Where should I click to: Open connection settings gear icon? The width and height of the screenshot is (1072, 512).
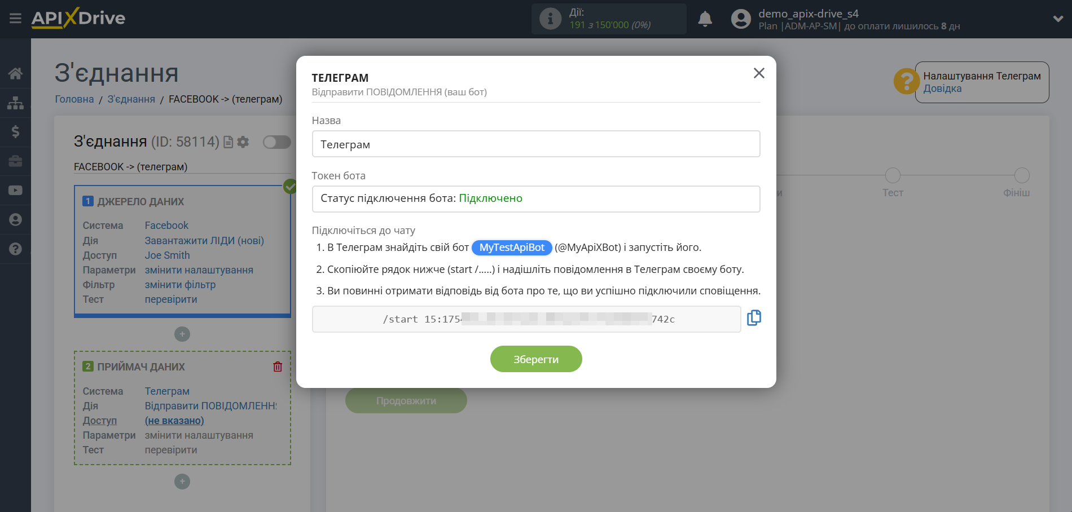click(243, 142)
